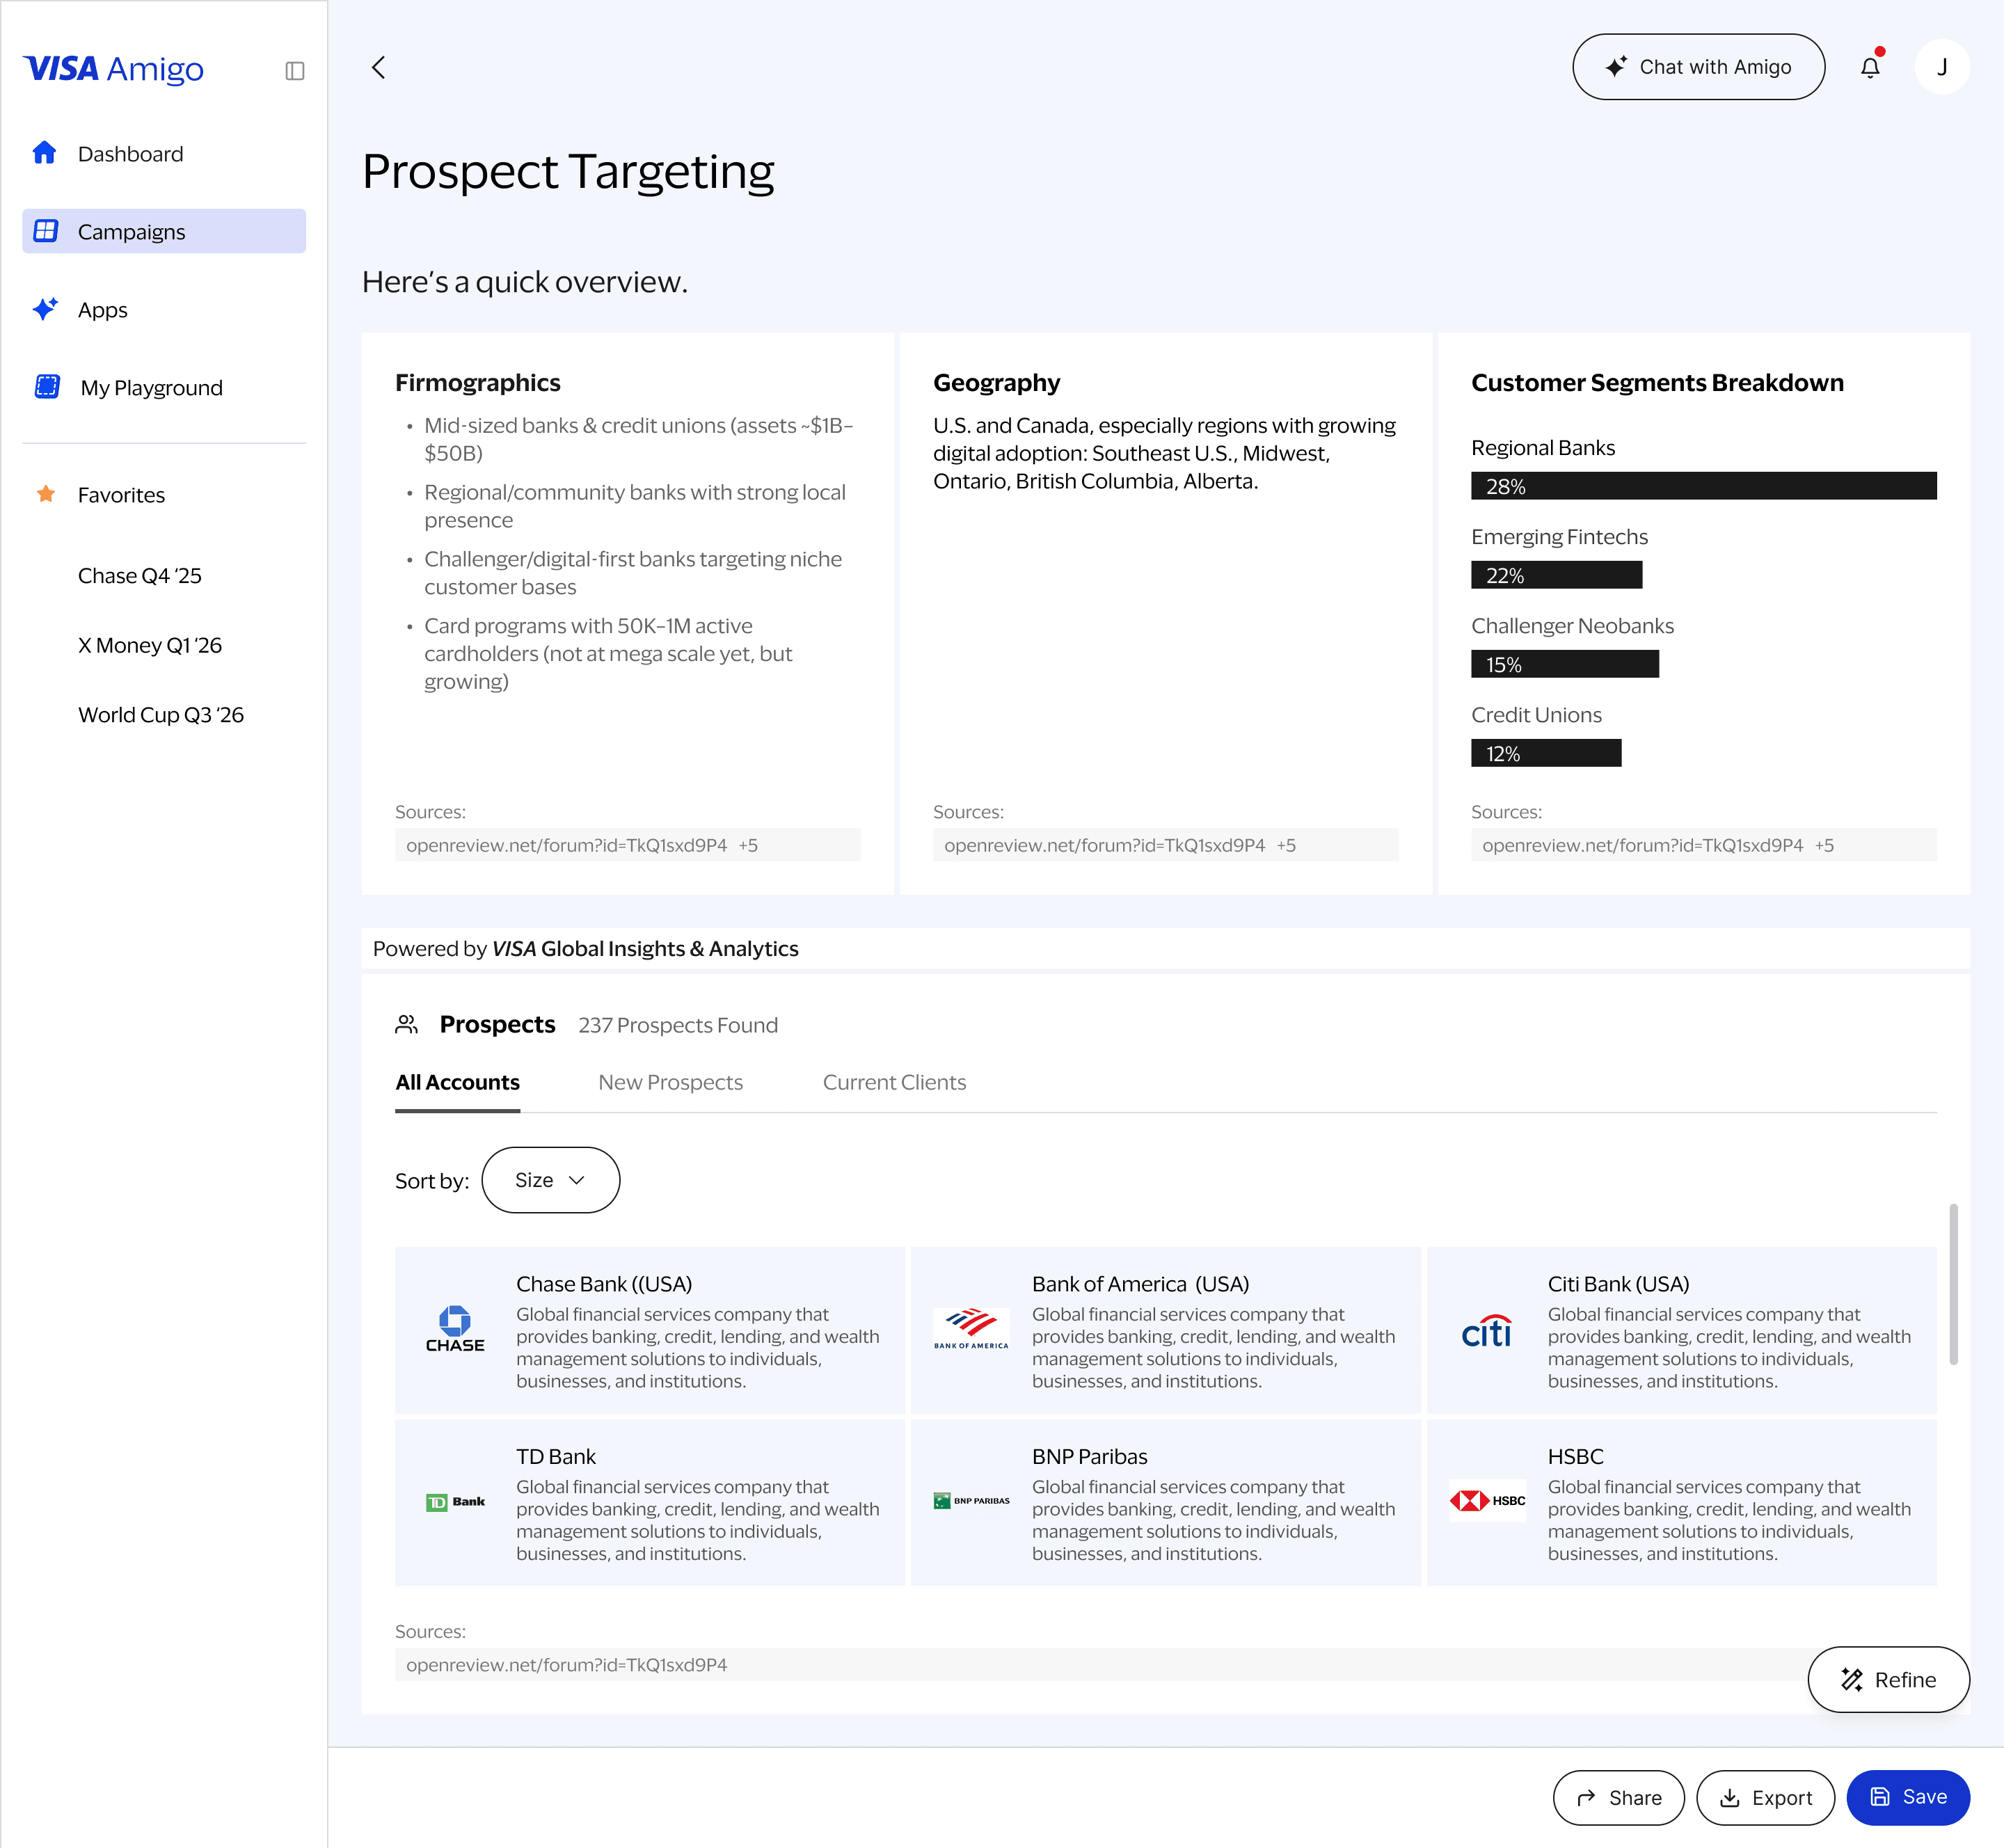
Task: Switch to the New Prospects tab
Action: (x=670, y=1082)
